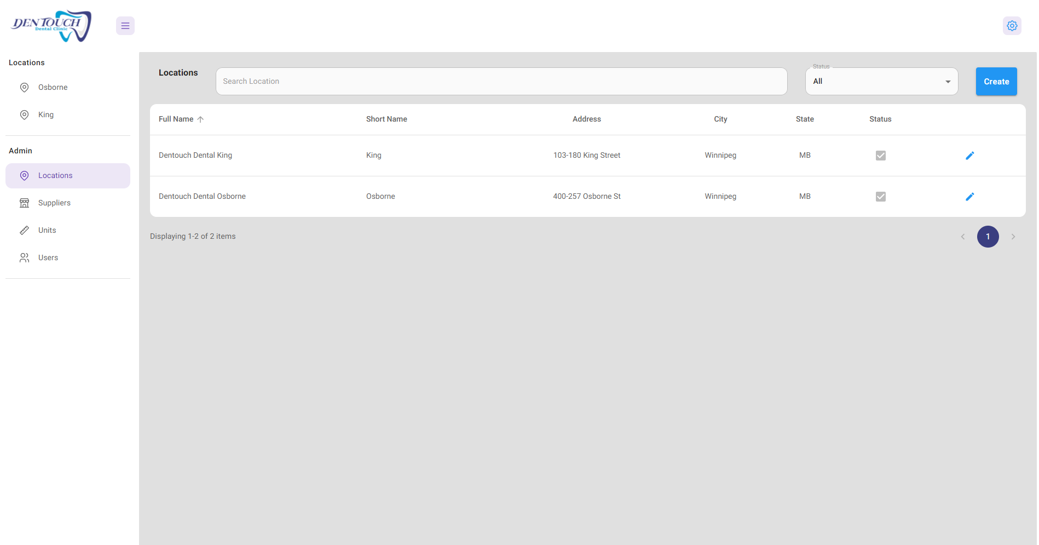Go to next page chevron
The height and width of the screenshot is (545, 1039).
pos(1013,237)
